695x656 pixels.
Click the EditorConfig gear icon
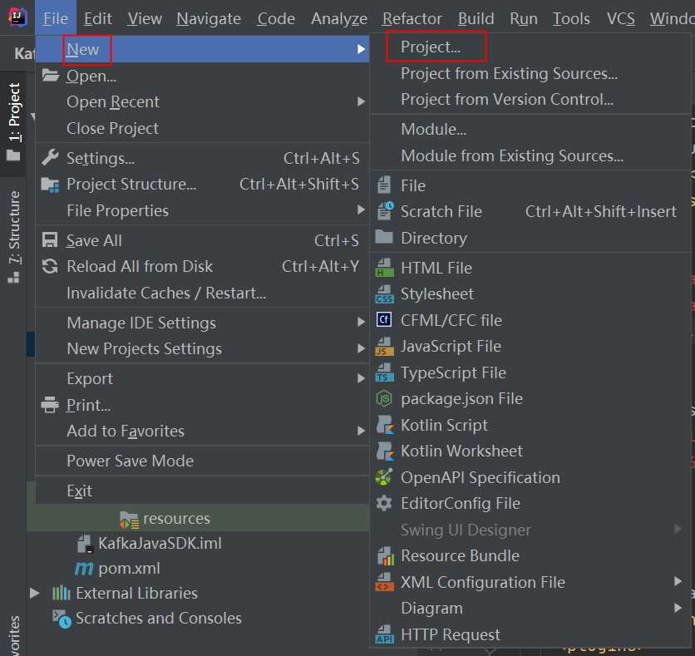point(384,503)
